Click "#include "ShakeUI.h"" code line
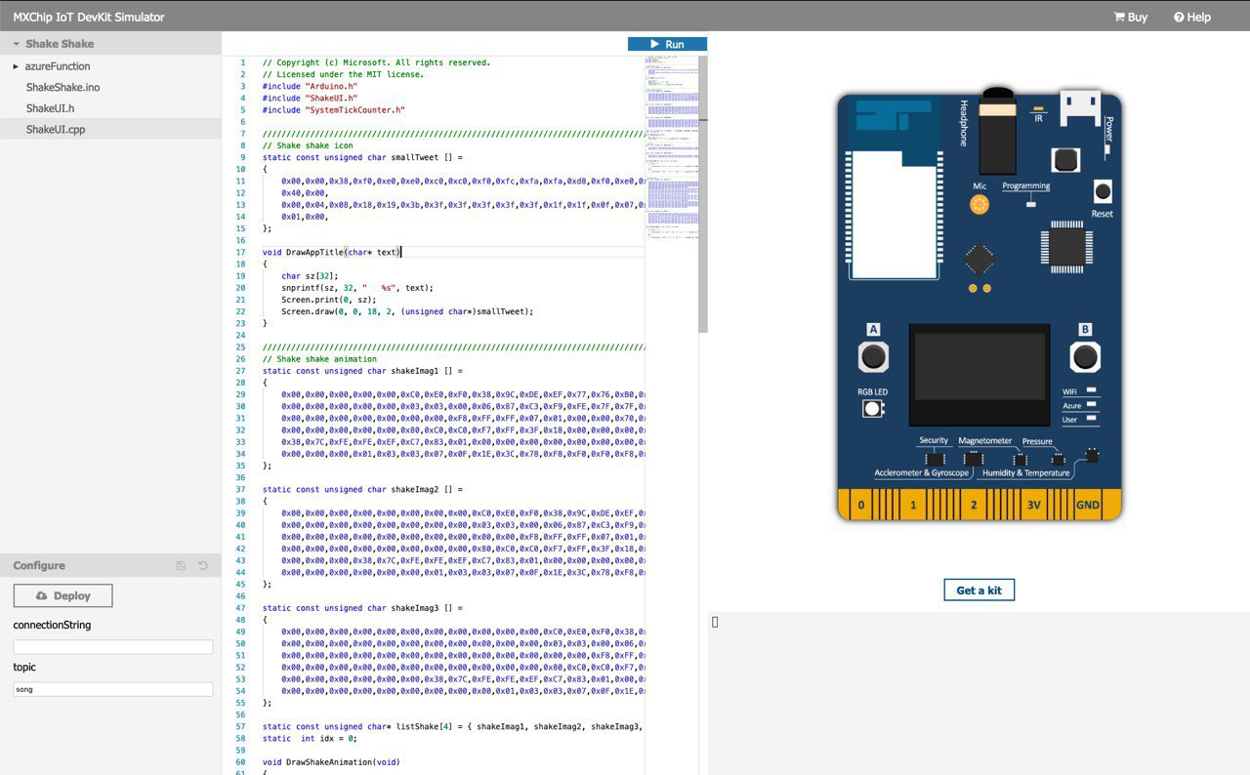1250x775 pixels. point(310,98)
